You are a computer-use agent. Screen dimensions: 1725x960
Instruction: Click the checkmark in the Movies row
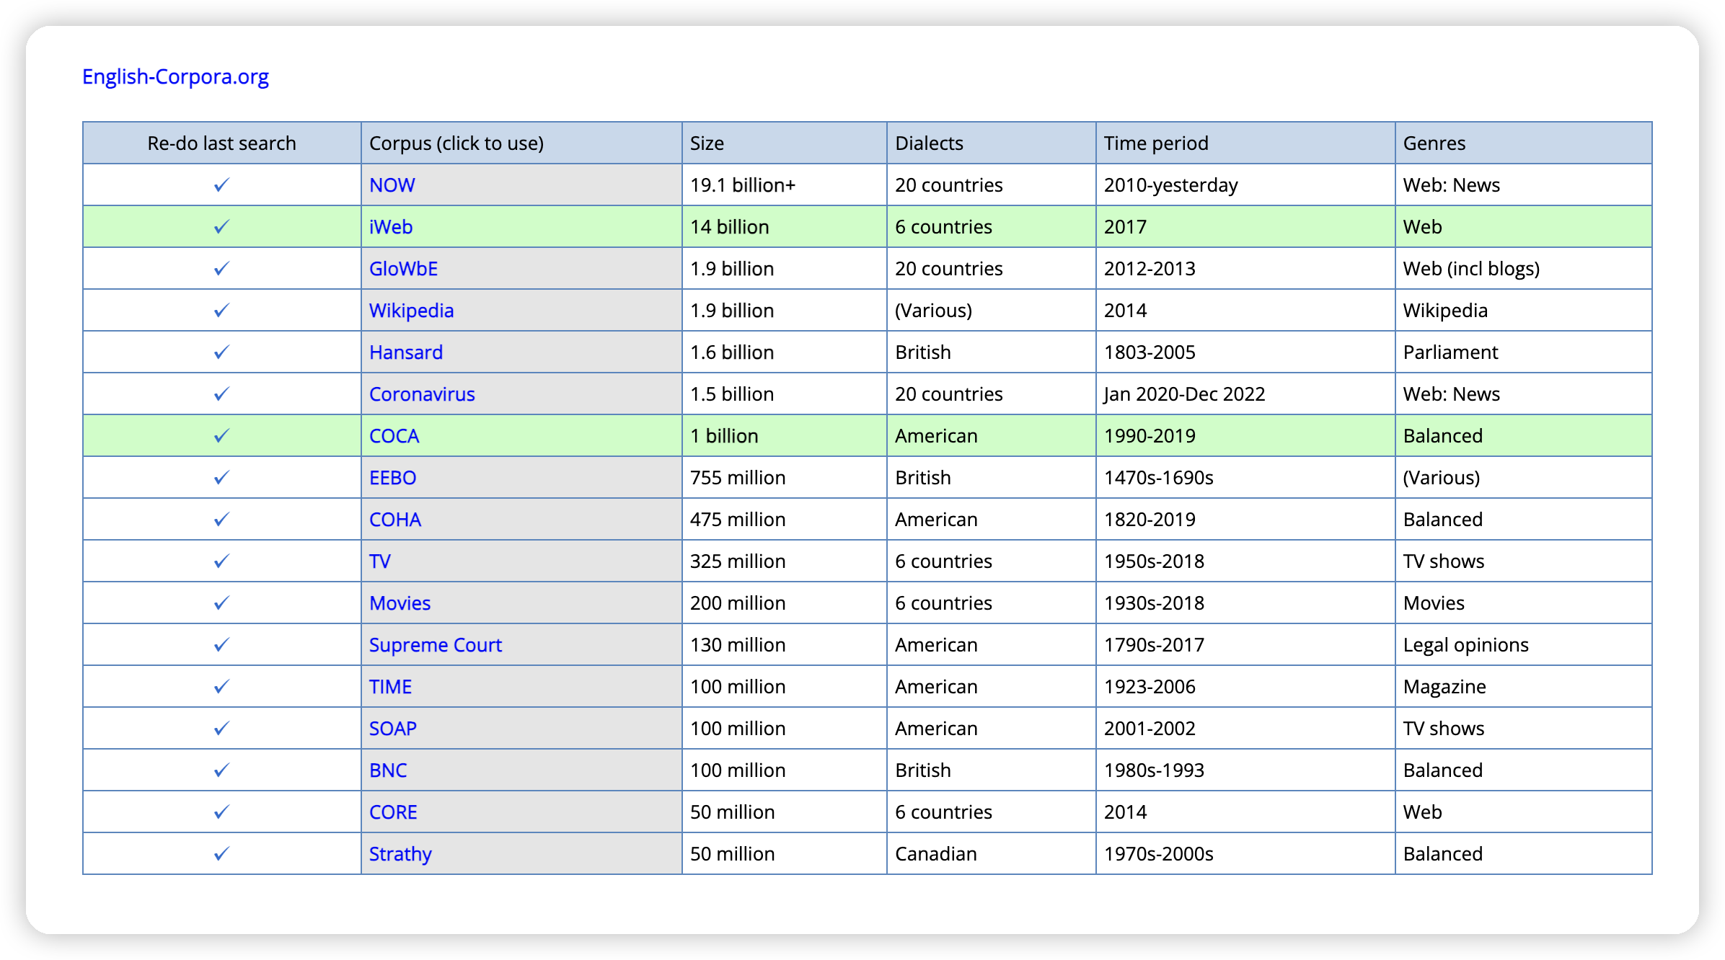click(x=221, y=603)
